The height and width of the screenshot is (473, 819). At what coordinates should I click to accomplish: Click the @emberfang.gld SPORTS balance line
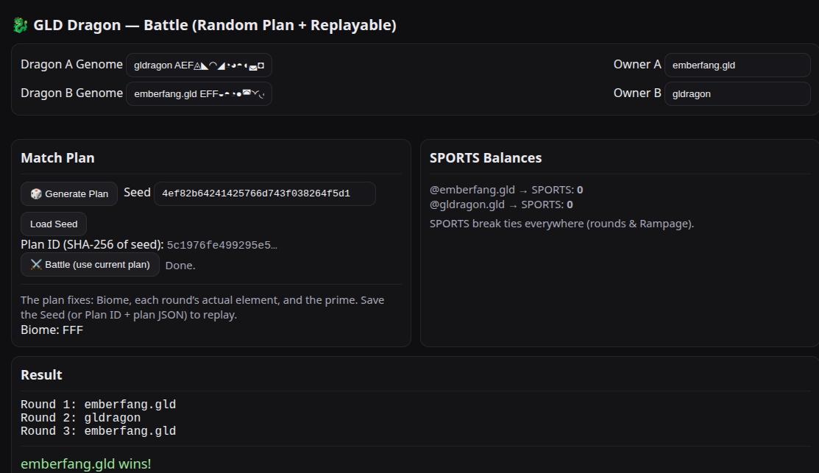coord(506,190)
